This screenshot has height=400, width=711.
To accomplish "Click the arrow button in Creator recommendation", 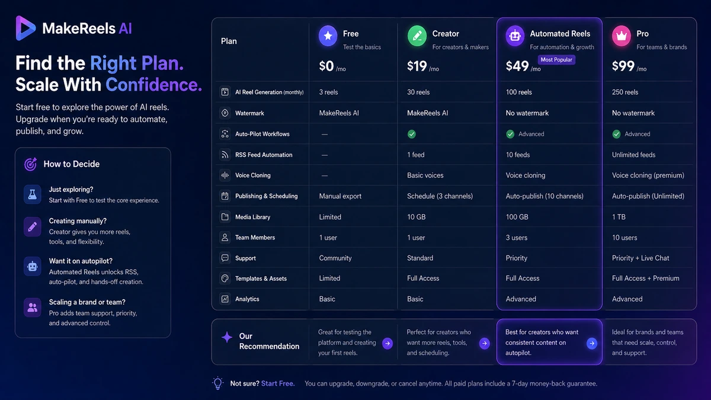I will (x=485, y=343).
